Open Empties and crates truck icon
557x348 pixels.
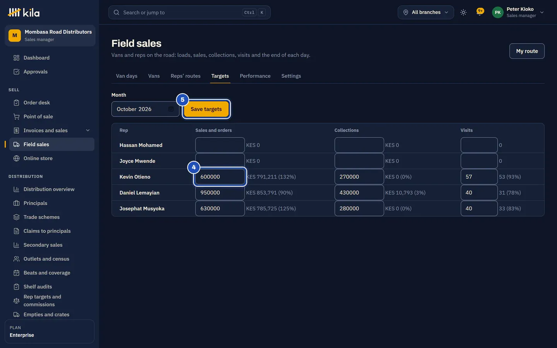(x=16, y=314)
